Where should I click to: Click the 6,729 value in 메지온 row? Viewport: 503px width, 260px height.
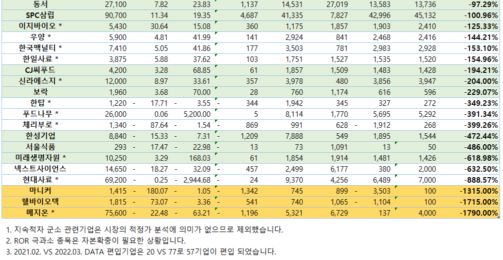pos(339,213)
